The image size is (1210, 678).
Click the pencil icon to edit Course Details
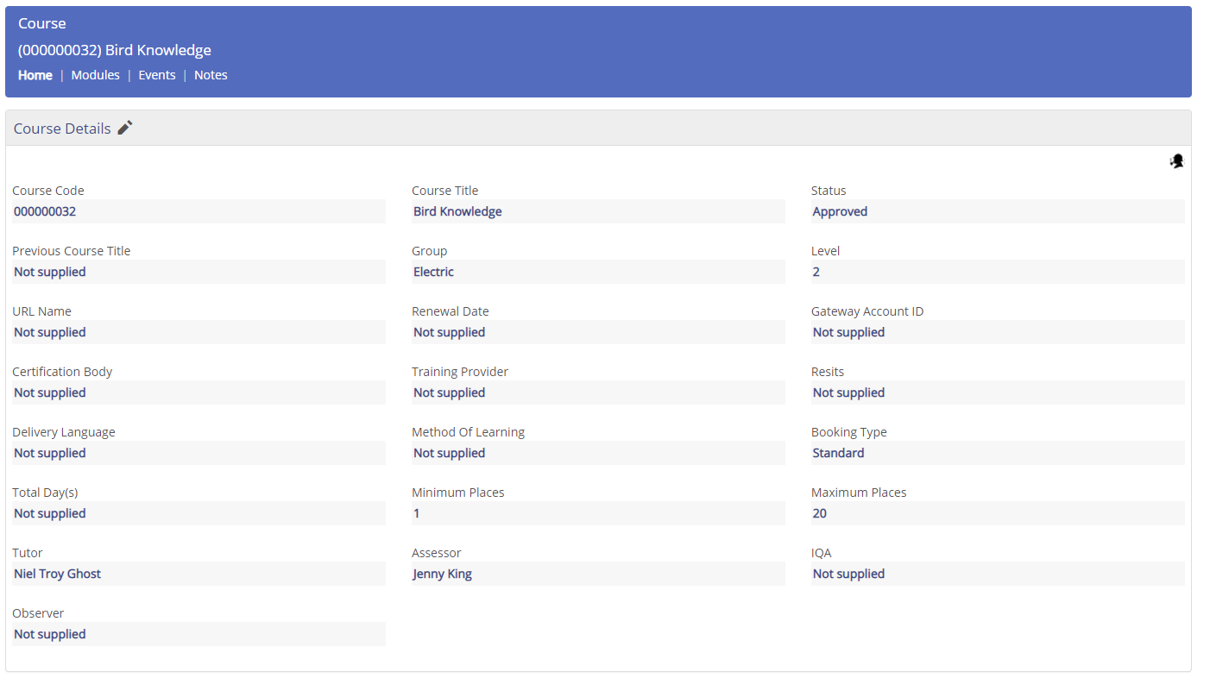(124, 127)
